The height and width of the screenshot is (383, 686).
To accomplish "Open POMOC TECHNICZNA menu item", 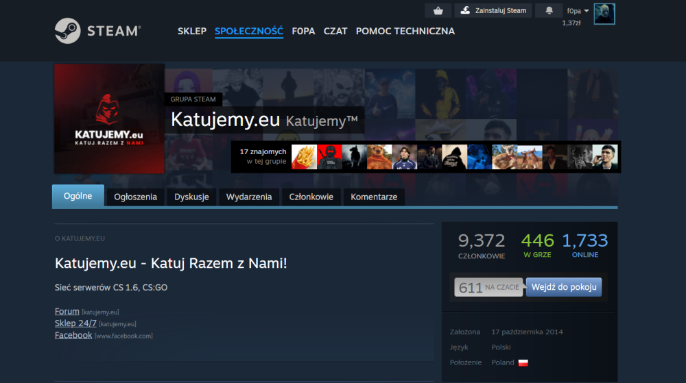I will 405,31.
